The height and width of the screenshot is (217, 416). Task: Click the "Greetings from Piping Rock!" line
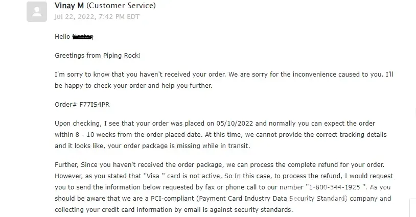pos(97,55)
